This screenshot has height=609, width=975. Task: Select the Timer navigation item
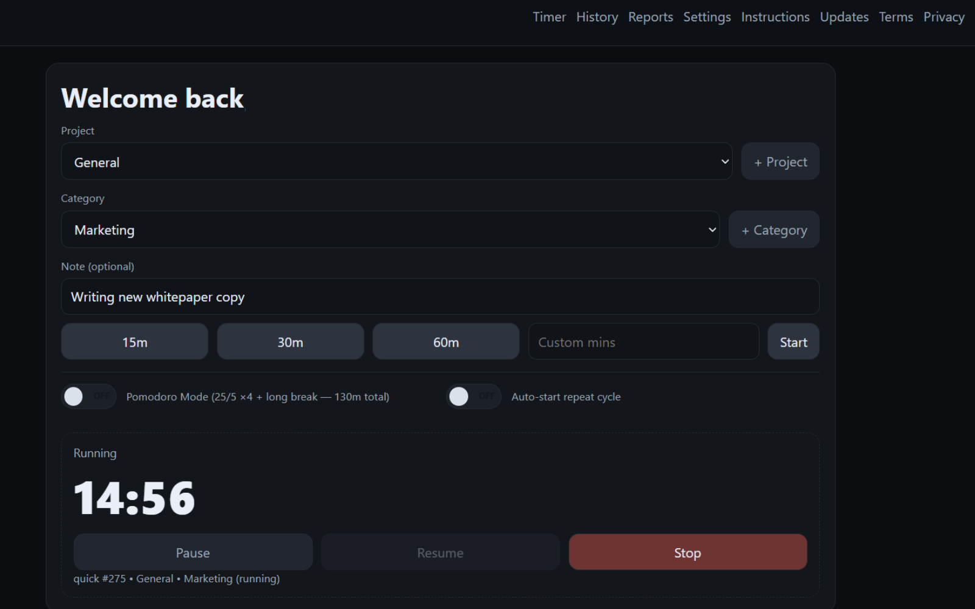coord(549,17)
